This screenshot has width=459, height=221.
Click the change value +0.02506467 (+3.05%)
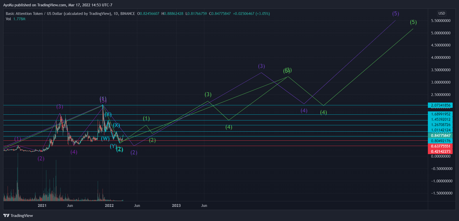point(251,14)
